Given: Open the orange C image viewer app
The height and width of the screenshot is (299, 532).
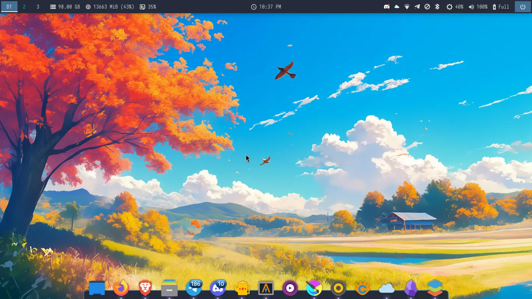Looking at the screenshot, I should [363, 288].
